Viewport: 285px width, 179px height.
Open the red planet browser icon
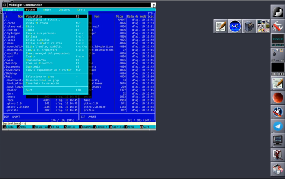(278, 97)
